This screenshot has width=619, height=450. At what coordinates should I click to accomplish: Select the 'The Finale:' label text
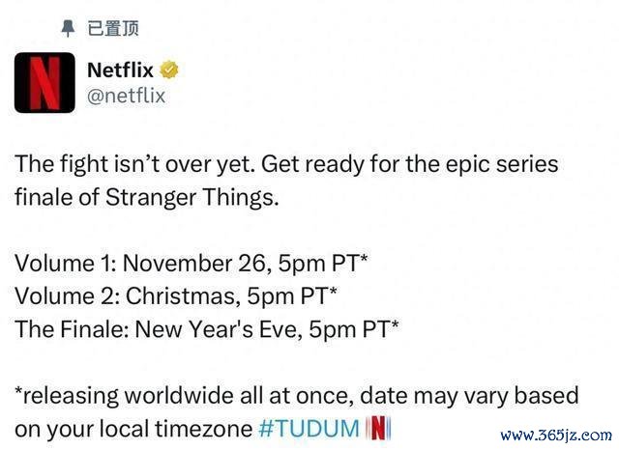tap(72, 329)
